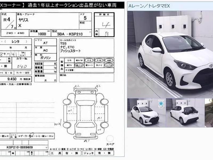The height and width of the screenshot is (160, 213).
Task: Click the circled P/S equipment mark
Action: click(88, 60)
